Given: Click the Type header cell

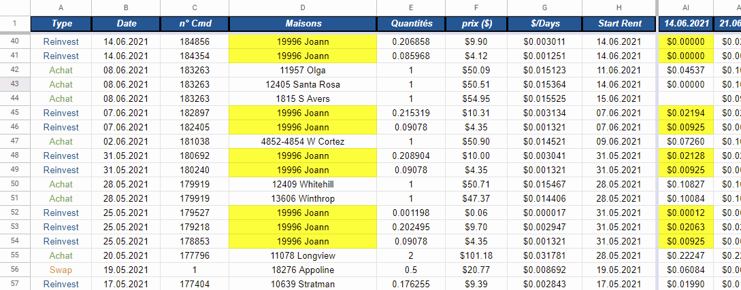Looking at the screenshot, I should [x=61, y=24].
